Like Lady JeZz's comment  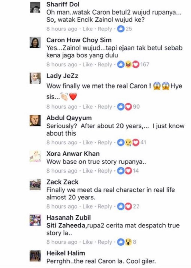point(88,107)
